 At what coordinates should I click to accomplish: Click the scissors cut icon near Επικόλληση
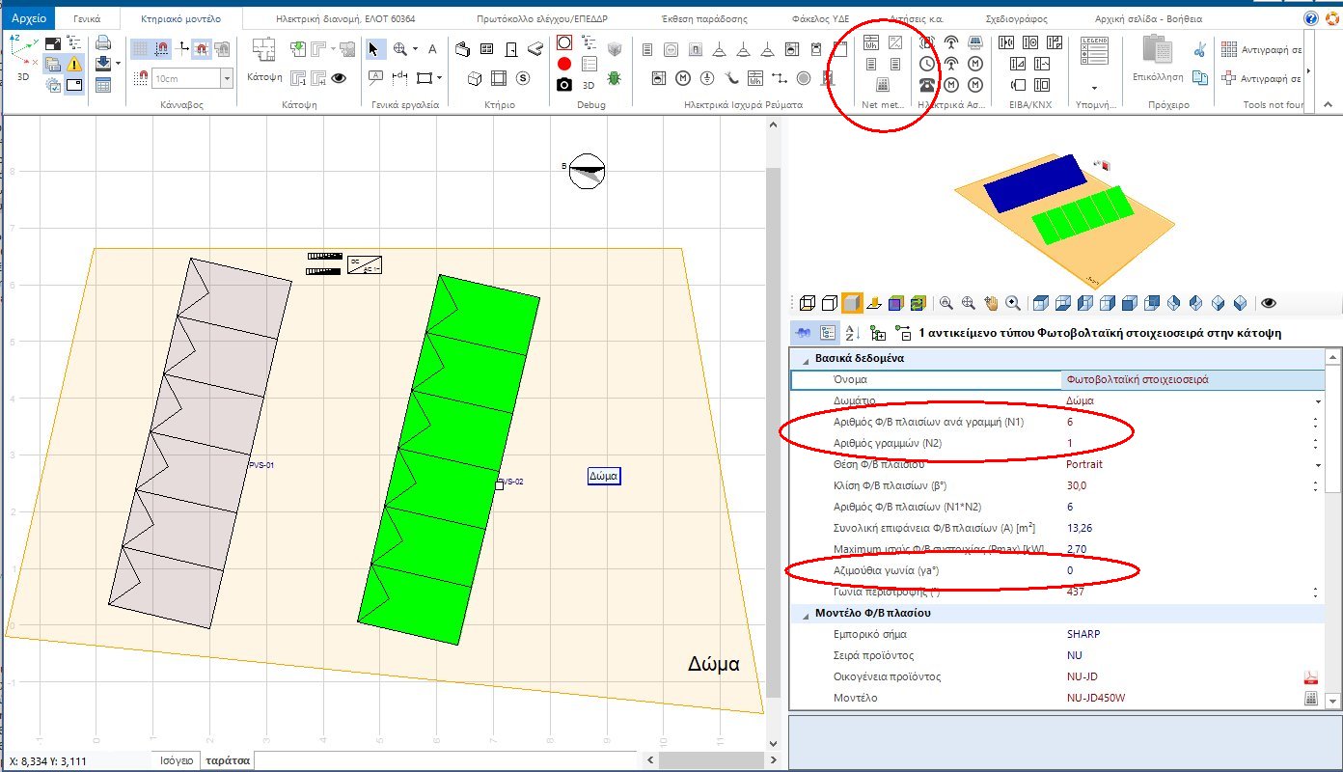pyautogui.click(x=1201, y=48)
